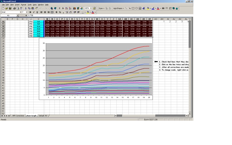Switch to the AFR Corrections sheet tab
Viewport: 232px width, 145px height.
pyautogui.click(x=18, y=116)
